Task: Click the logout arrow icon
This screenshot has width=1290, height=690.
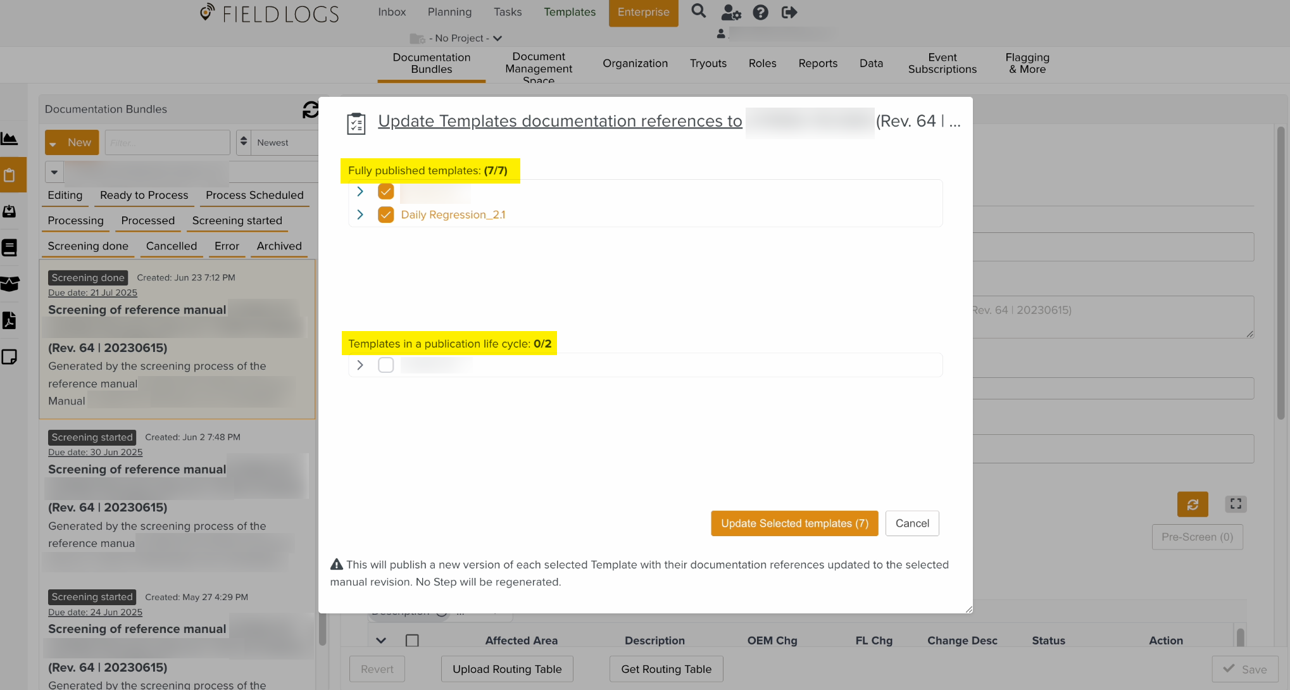Action: coord(789,12)
